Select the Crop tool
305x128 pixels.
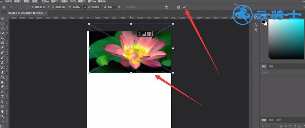(x=2, y=38)
